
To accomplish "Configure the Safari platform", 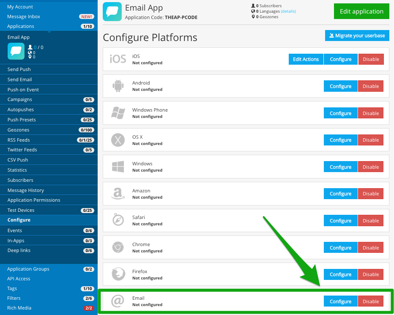I will click(x=340, y=220).
